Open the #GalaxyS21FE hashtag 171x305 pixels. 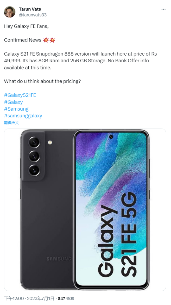click(x=20, y=95)
